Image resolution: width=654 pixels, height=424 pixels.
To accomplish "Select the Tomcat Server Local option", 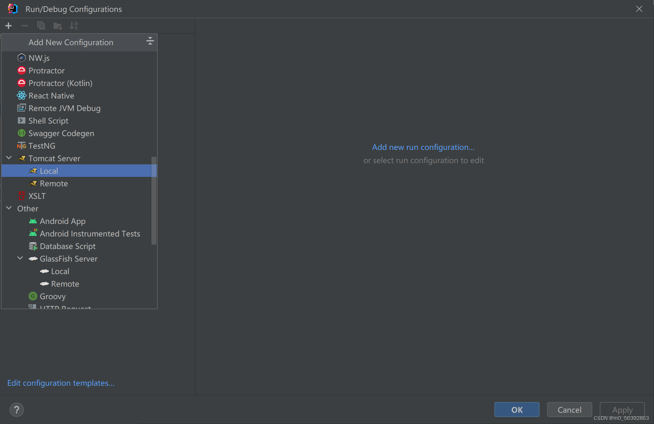I will coord(48,170).
